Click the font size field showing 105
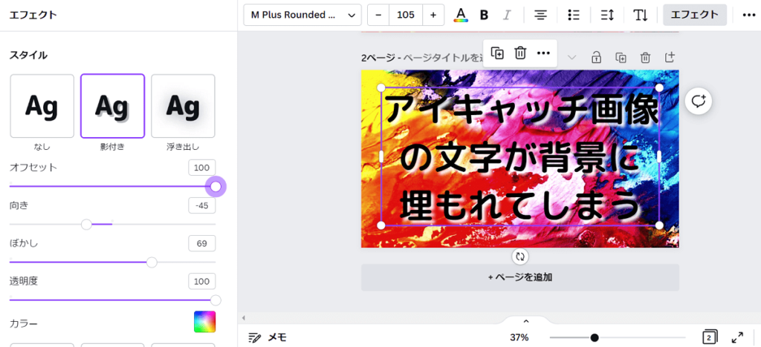This screenshot has width=761, height=347. pos(406,15)
